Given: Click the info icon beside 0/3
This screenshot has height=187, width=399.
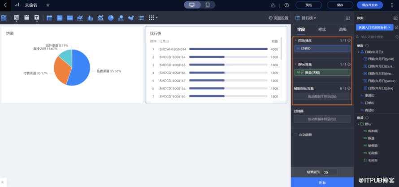Looking at the screenshot, I should pos(349,88).
